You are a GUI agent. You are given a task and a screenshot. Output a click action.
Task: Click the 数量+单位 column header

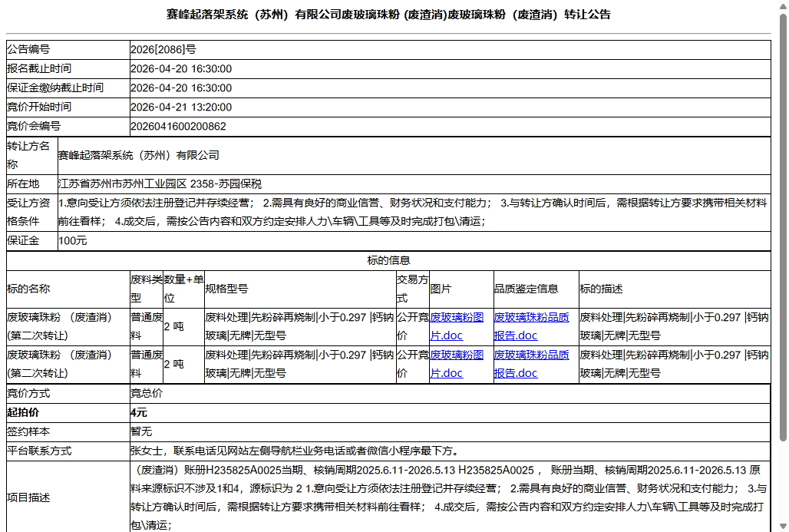(x=183, y=289)
